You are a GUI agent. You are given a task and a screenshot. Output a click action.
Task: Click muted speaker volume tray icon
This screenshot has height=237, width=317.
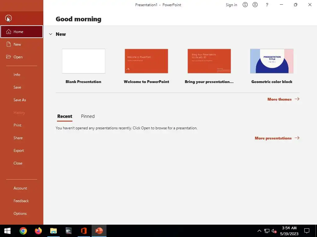(x=274, y=231)
